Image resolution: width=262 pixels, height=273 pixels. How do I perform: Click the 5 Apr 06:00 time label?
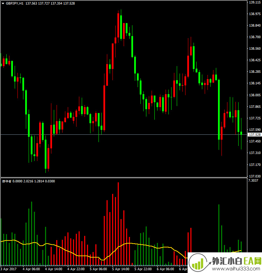pos(98,269)
